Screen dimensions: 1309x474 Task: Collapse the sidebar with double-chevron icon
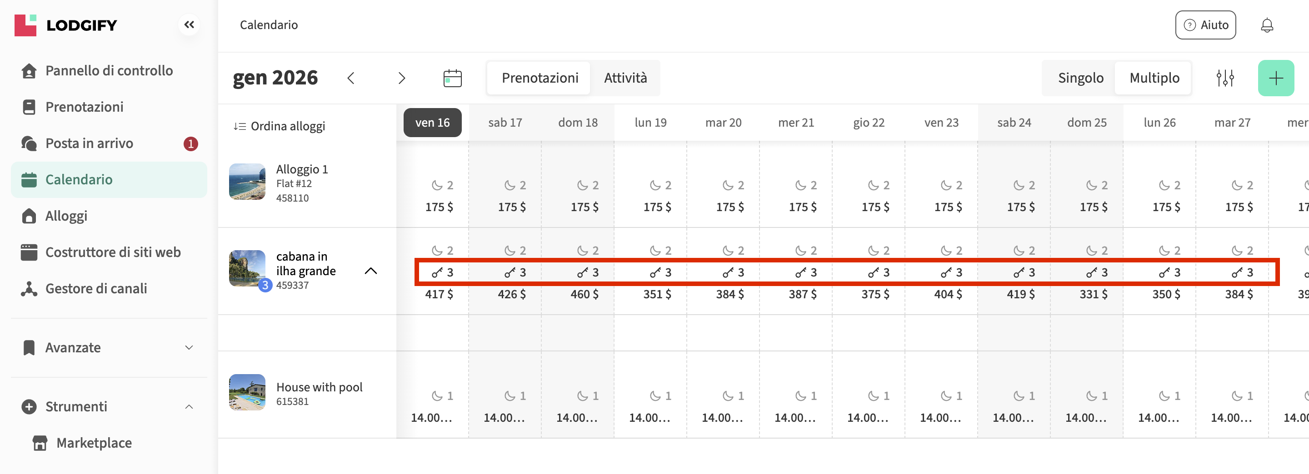[189, 25]
